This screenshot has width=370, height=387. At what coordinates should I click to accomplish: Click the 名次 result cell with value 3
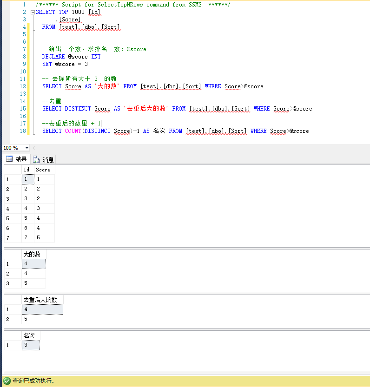point(31,345)
